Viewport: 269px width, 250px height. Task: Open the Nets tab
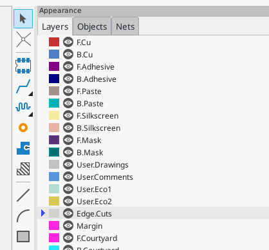click(125, 26)
